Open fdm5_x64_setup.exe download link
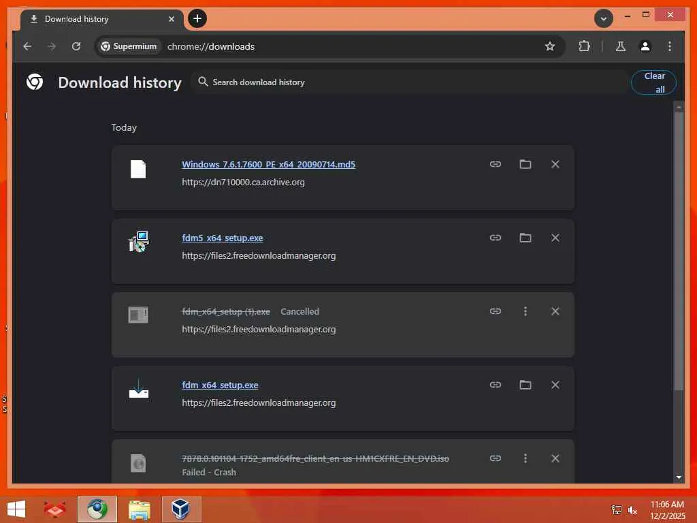 223,238
